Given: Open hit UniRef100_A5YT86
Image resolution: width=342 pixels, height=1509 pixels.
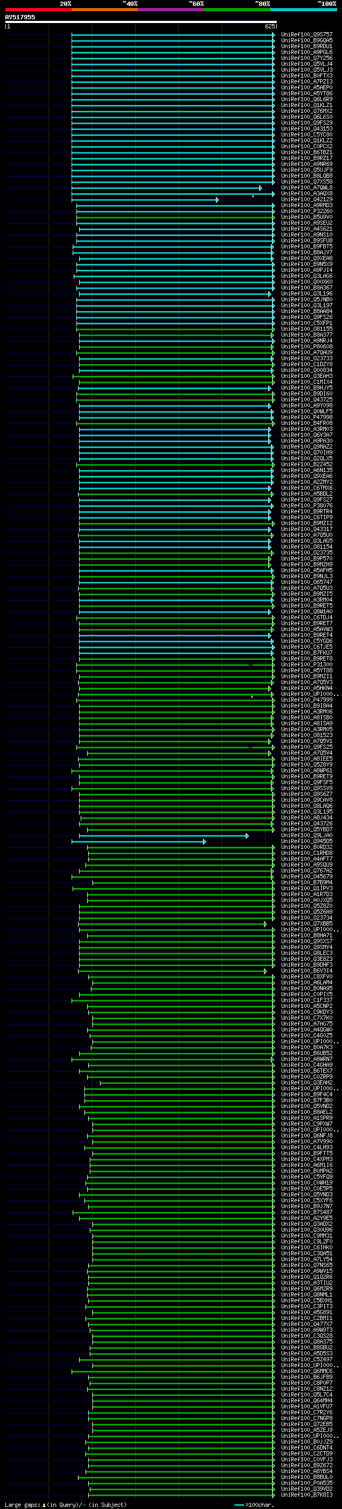Looking at the screenshot, I should pyautogui.click(x=307, y=93).
